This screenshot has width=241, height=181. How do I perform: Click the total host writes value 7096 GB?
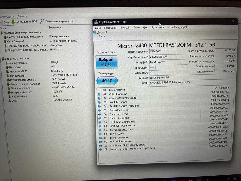[x=225, y=56]
